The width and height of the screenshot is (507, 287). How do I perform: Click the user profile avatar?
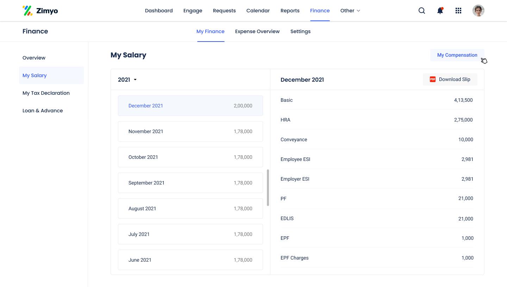478,11
